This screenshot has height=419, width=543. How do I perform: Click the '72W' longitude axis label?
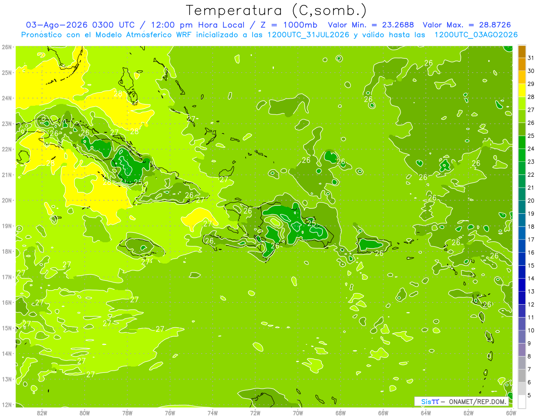(255, 412)
